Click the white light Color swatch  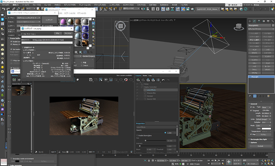pyautogui.click(x=266, y=129)
